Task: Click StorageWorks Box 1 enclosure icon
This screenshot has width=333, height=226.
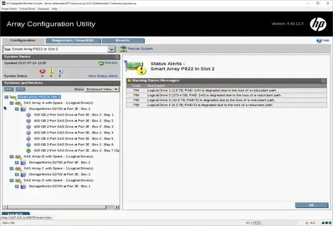Action: pyautogui.click(x=23, y=186)
